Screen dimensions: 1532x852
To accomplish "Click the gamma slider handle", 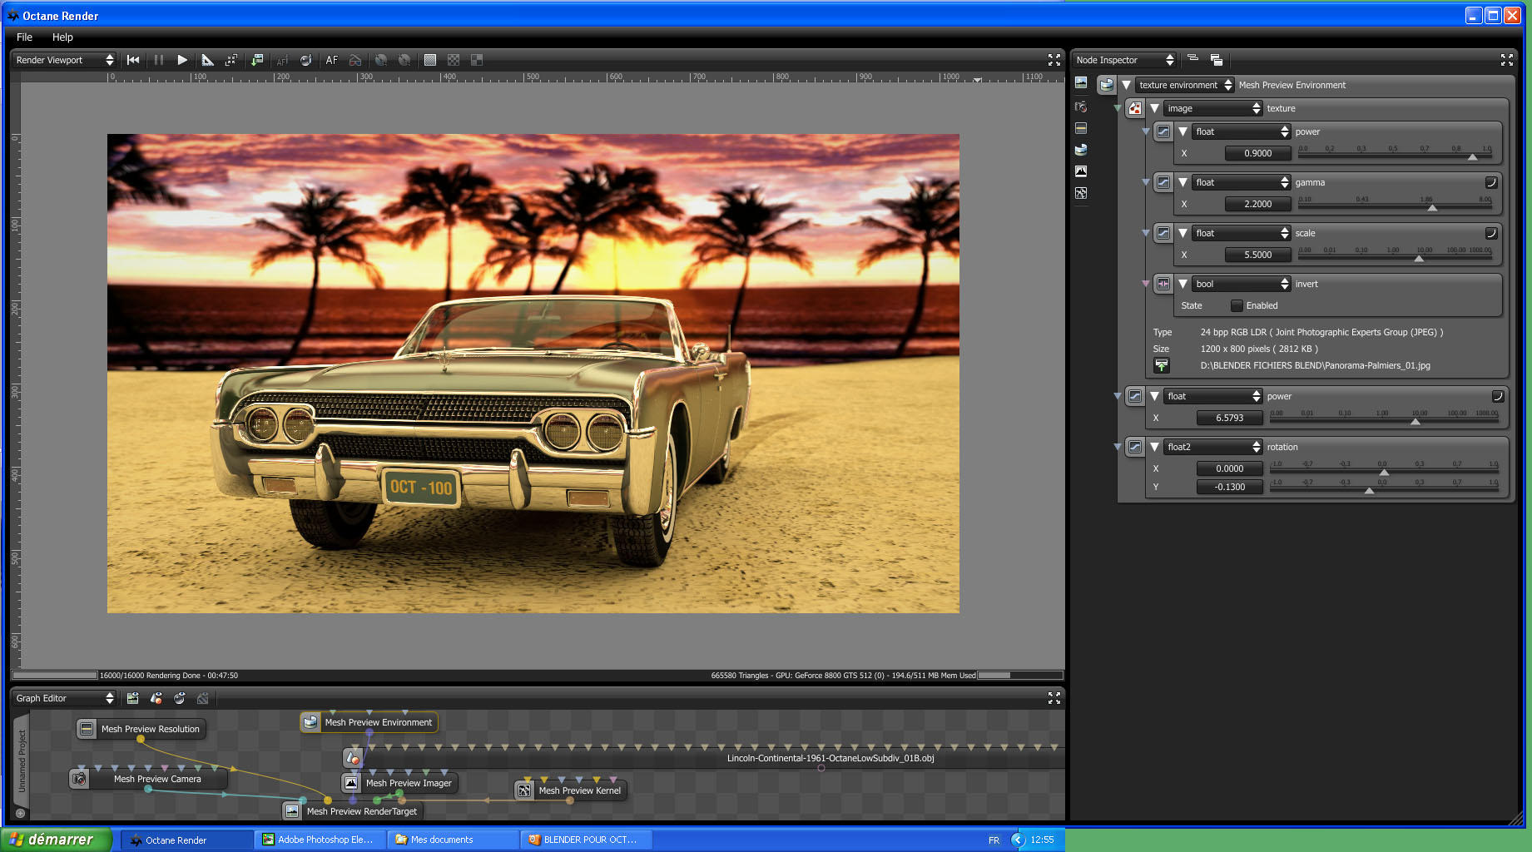I will tap(1432, 207).
